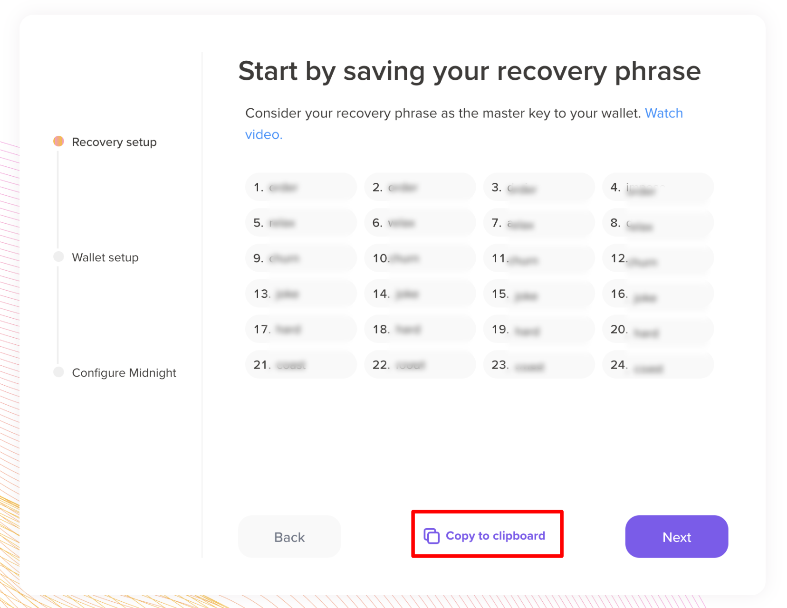Image resolution: width=787 pixels, height=608 pixels.
Task: Click the copy to clipboard icon
Action: coord(431,536)
